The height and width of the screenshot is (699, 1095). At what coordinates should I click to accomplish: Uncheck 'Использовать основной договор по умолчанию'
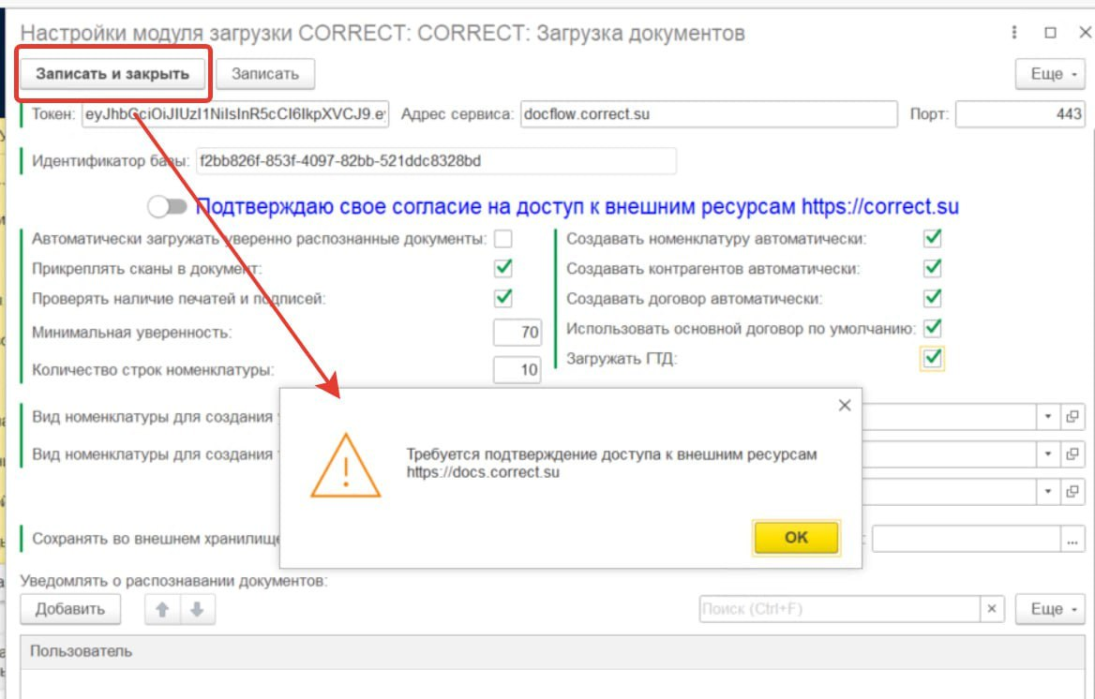932,328
